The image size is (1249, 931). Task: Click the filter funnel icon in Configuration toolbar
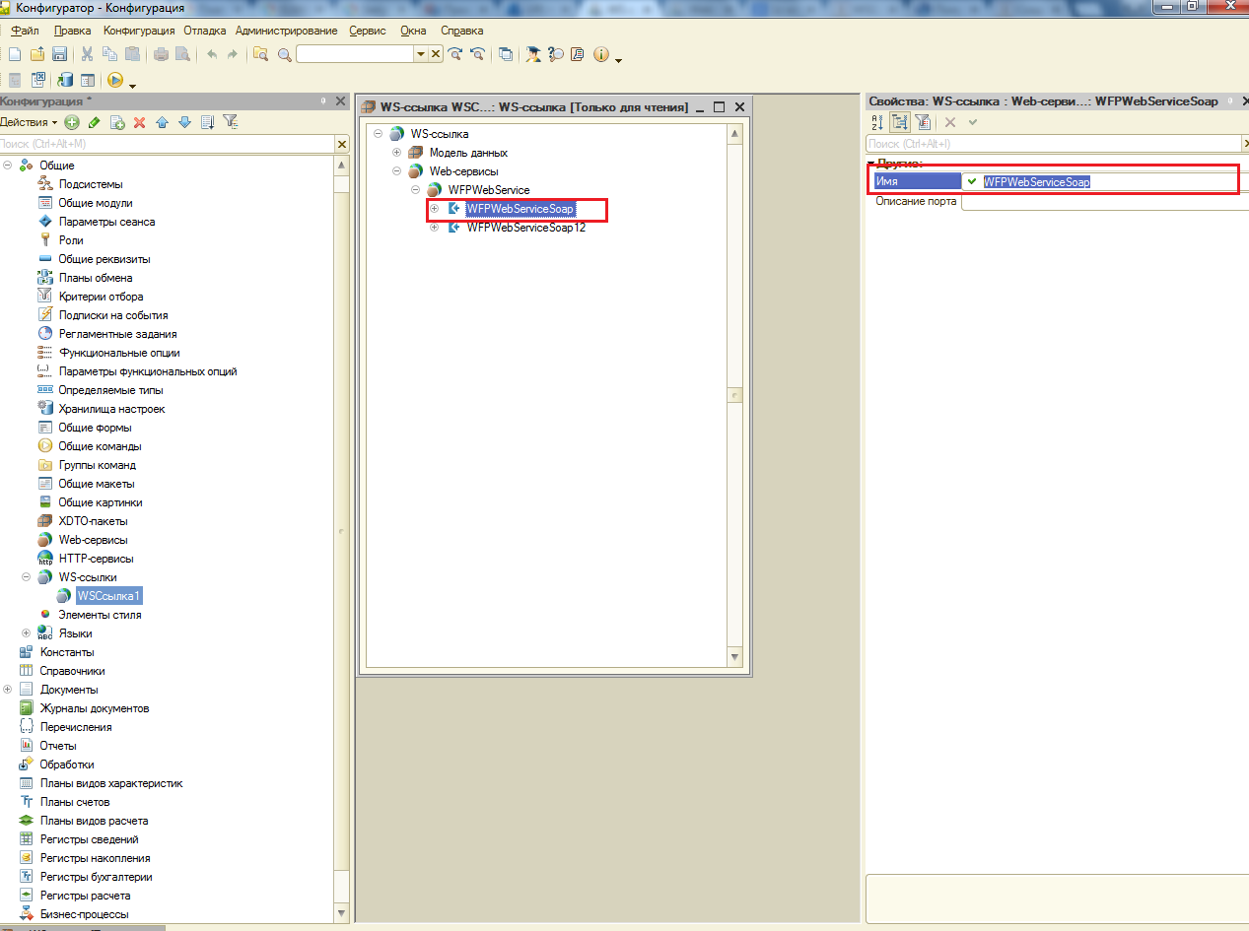tap(230, 122)
